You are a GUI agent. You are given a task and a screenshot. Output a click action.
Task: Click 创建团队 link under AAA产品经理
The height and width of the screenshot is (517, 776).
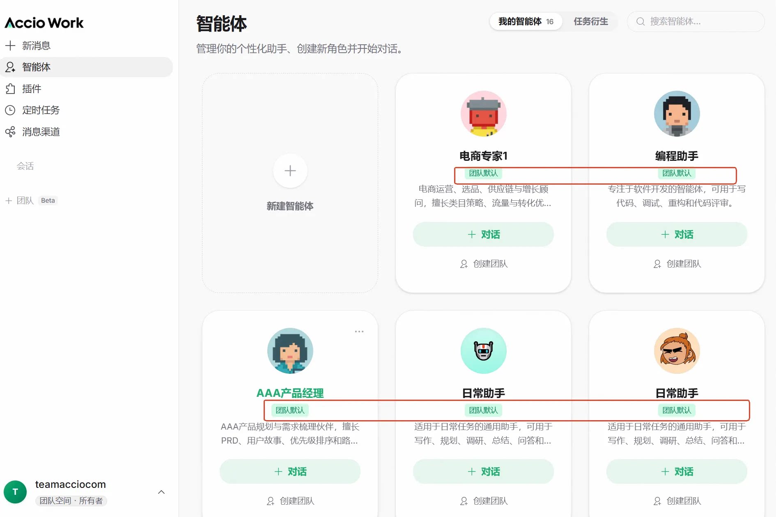290,501
